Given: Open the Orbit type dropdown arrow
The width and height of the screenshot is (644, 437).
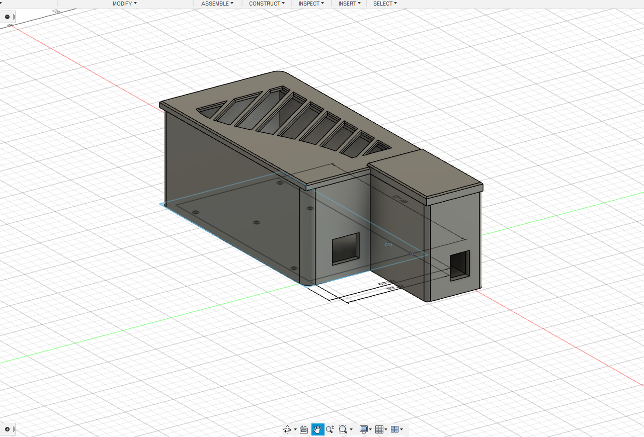Looking at the screenshot, I should (295, 430).
